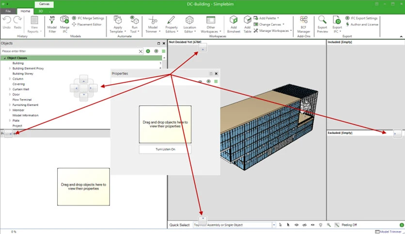The image size is (405, 234).
Task: Click the open-eye show icon in Quick Select bar
Action: click(x=296, y=225)
